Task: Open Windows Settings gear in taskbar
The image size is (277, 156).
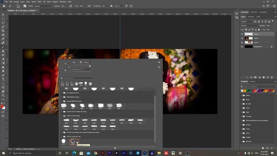Action: [180, 153]
